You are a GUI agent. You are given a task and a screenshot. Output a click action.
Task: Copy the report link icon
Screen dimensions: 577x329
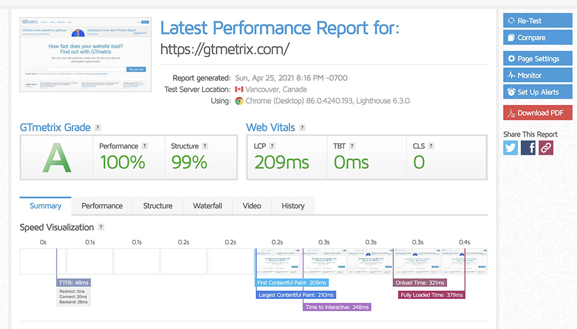546,148
